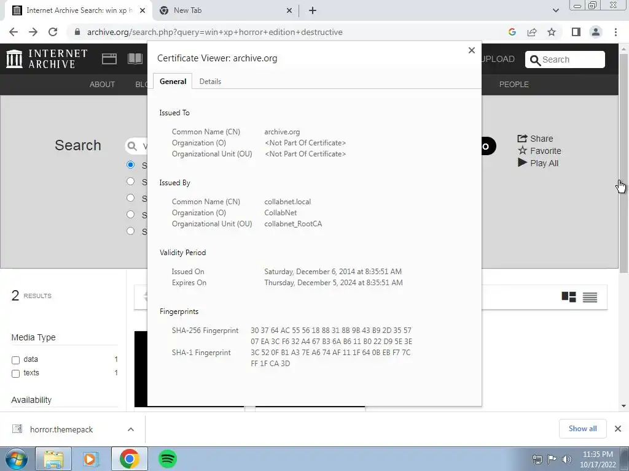Select the third search option radio button
Viewport: 629px width, 471px height.
coord(130,198)
